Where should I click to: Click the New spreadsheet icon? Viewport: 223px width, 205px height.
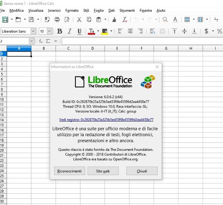pyautogui.click(x=5, y=19)
